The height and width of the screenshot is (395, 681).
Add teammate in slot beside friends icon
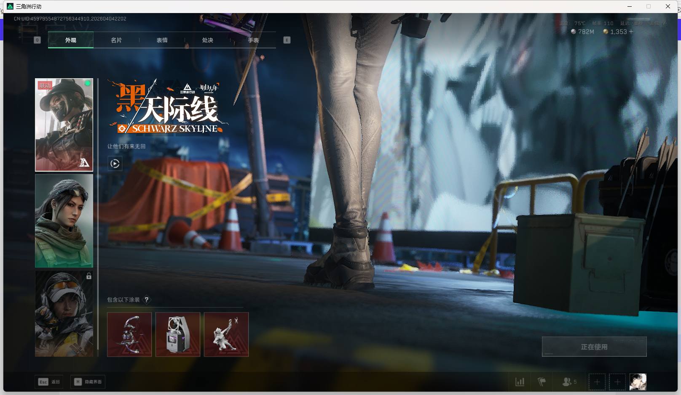point(597,382)
